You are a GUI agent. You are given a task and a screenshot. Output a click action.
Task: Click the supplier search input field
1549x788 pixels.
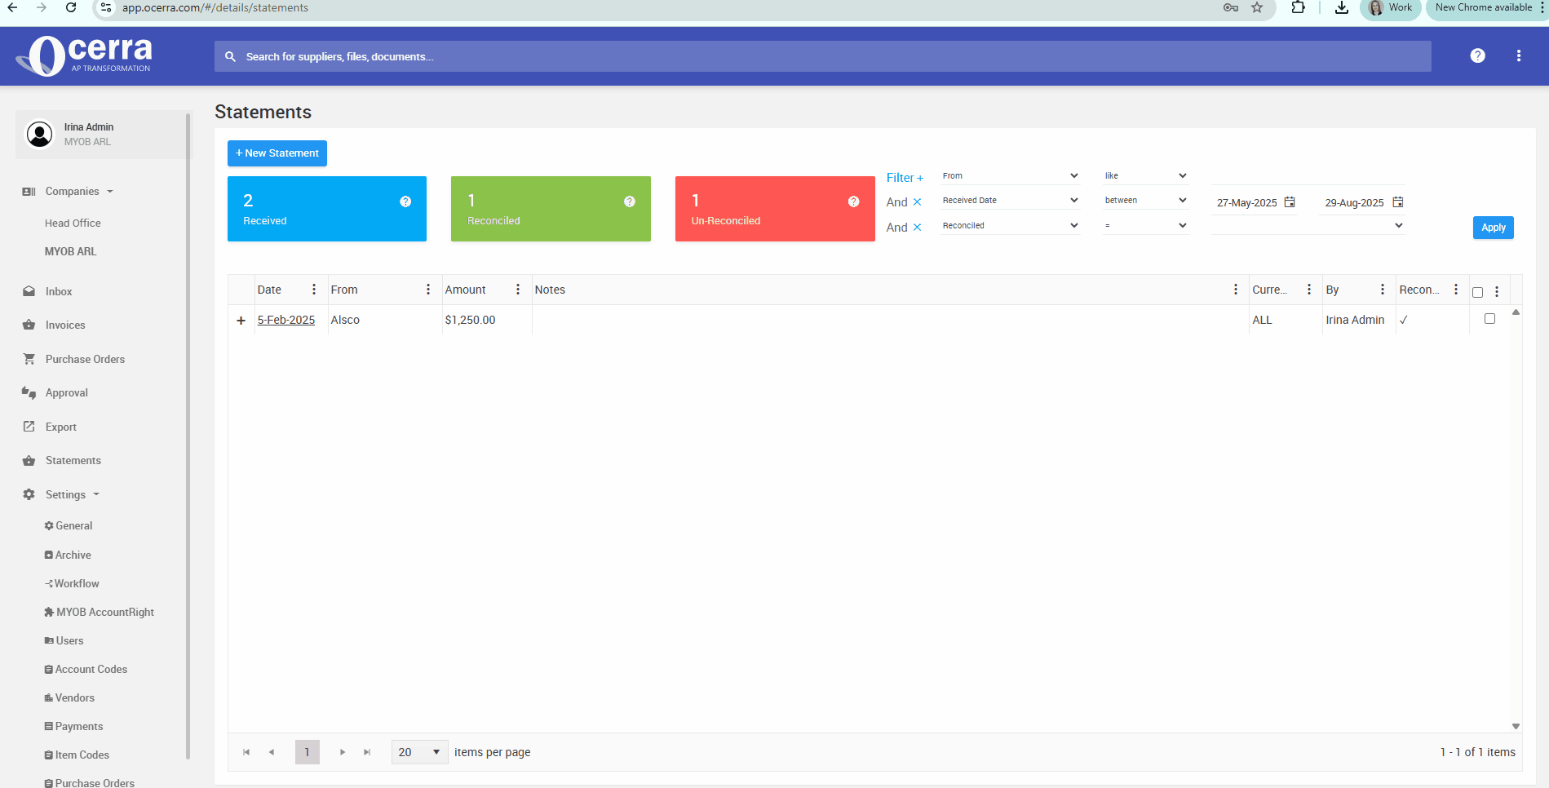(x=822, y=56)
